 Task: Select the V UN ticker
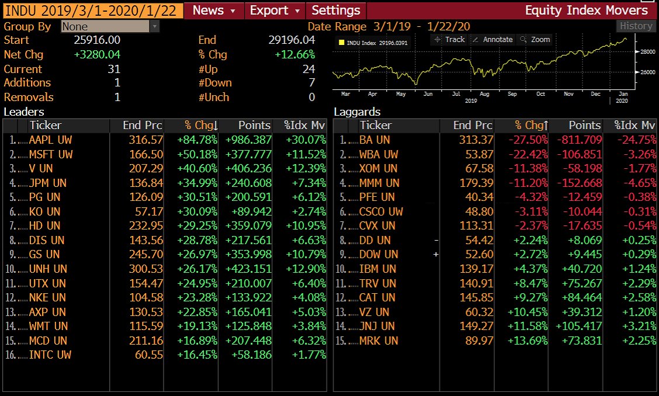coord(41,169)
